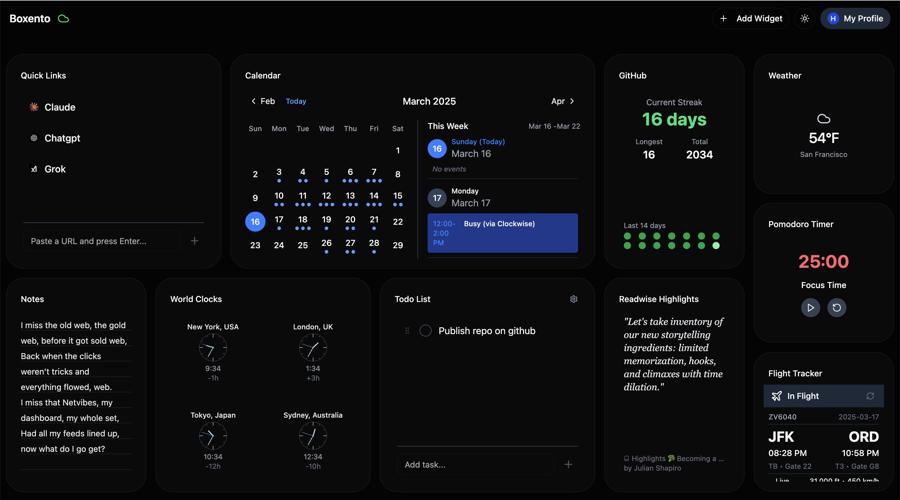Jump to Today in calendar
900x500 pixels.
click(x=296, y=101)
